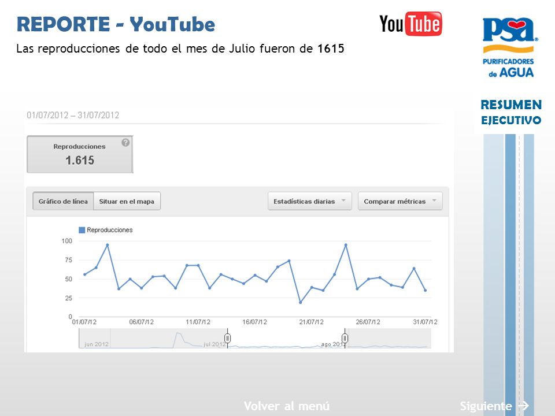This screenshot has height=416, width=555.
Task: Click the 31/07/12 axis label
Action: click(x=425, y=322)
